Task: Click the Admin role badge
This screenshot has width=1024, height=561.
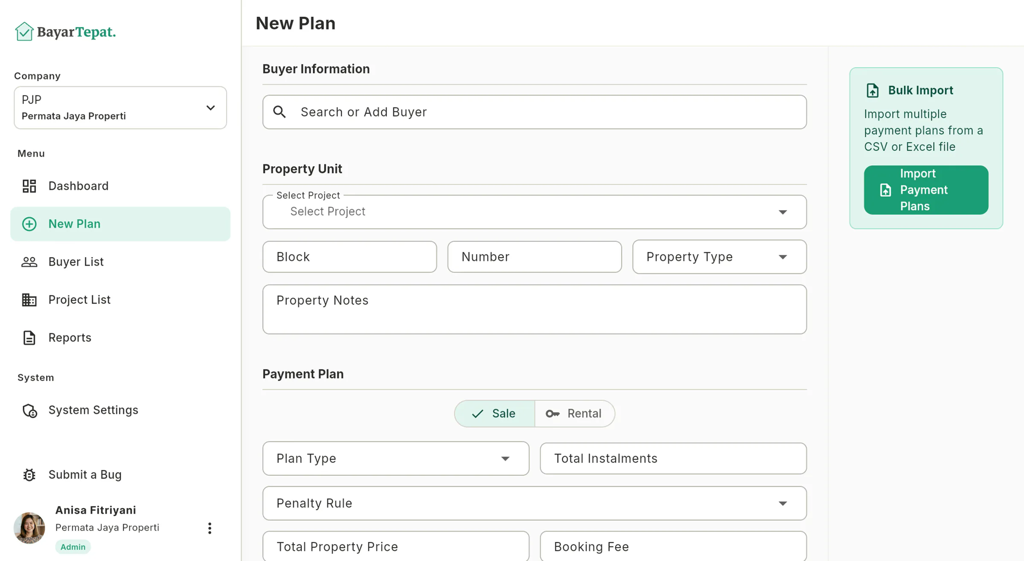Action: click(x=73, y=547)
